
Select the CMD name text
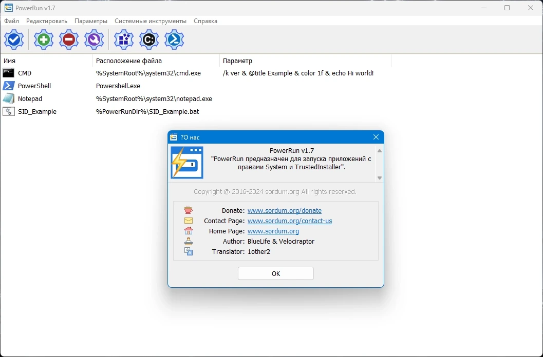25,73
